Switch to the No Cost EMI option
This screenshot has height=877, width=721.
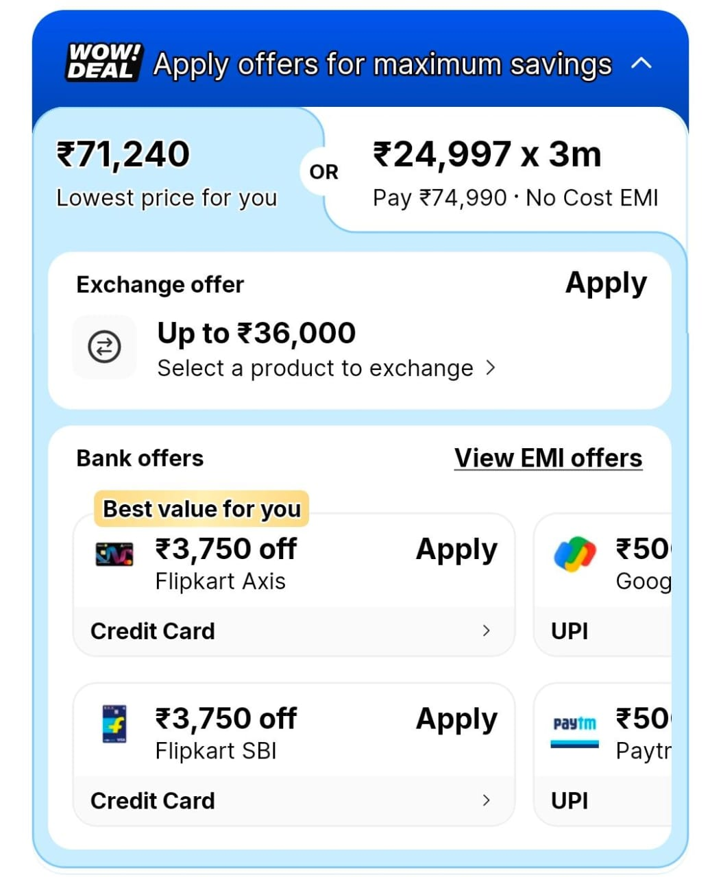pos(514,173)
